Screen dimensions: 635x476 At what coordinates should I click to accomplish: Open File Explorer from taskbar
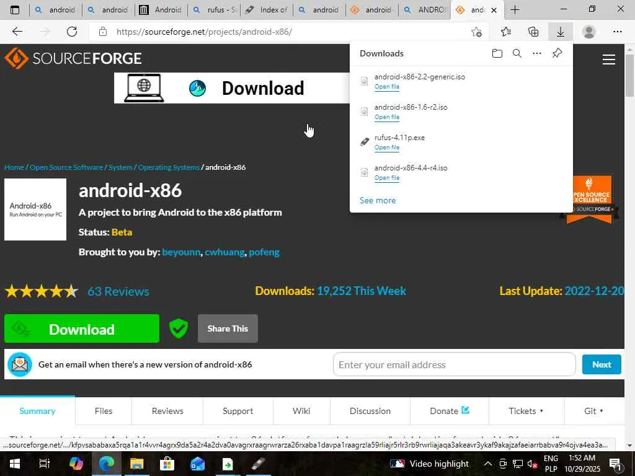coord(137,464)
